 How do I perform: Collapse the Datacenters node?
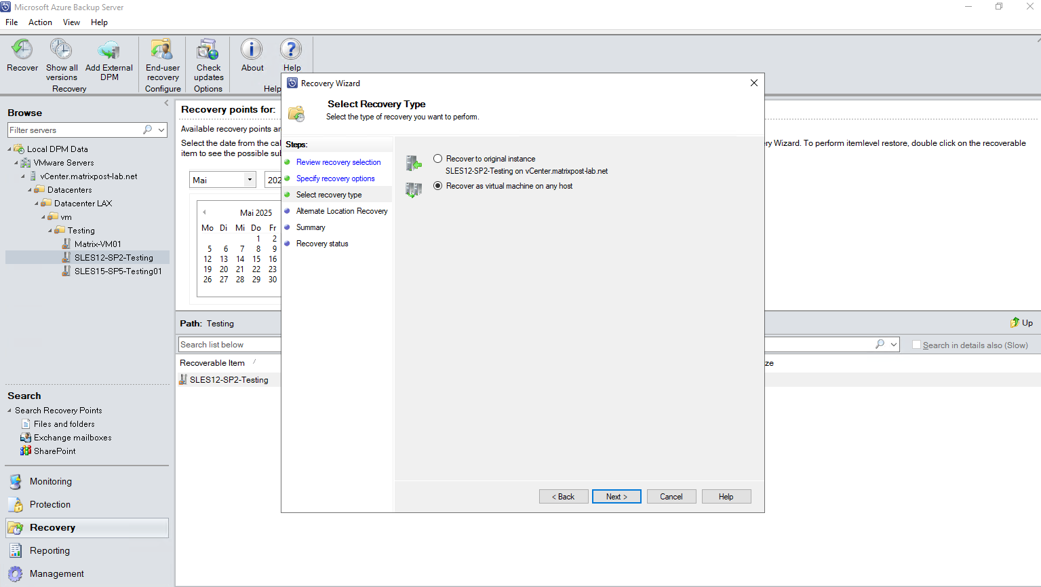pyautogui.click(x=30, y=190)
